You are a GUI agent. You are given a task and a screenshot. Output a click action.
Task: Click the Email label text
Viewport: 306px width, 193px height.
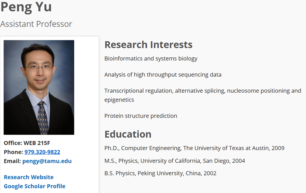coord(12,161)
